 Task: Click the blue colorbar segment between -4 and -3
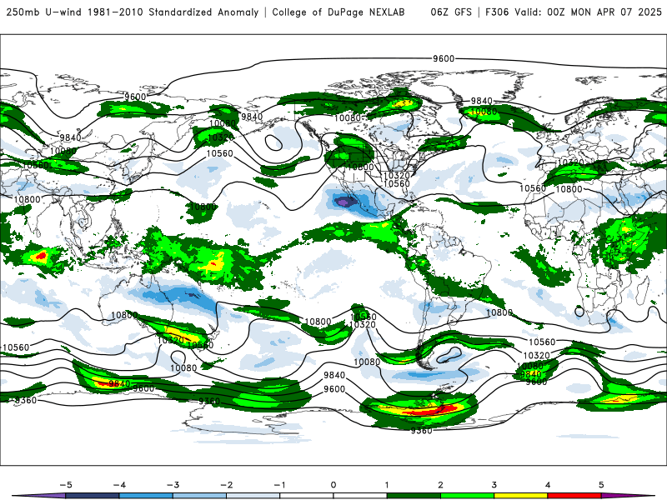(x=146, y=496)
